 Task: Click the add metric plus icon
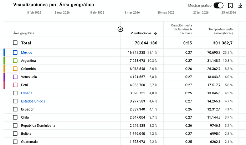pyautogui.click(x=120, y=29)
